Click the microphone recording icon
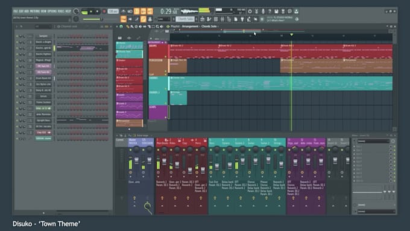The height and width of the screenshot is (231, 410). pos(263,11)
